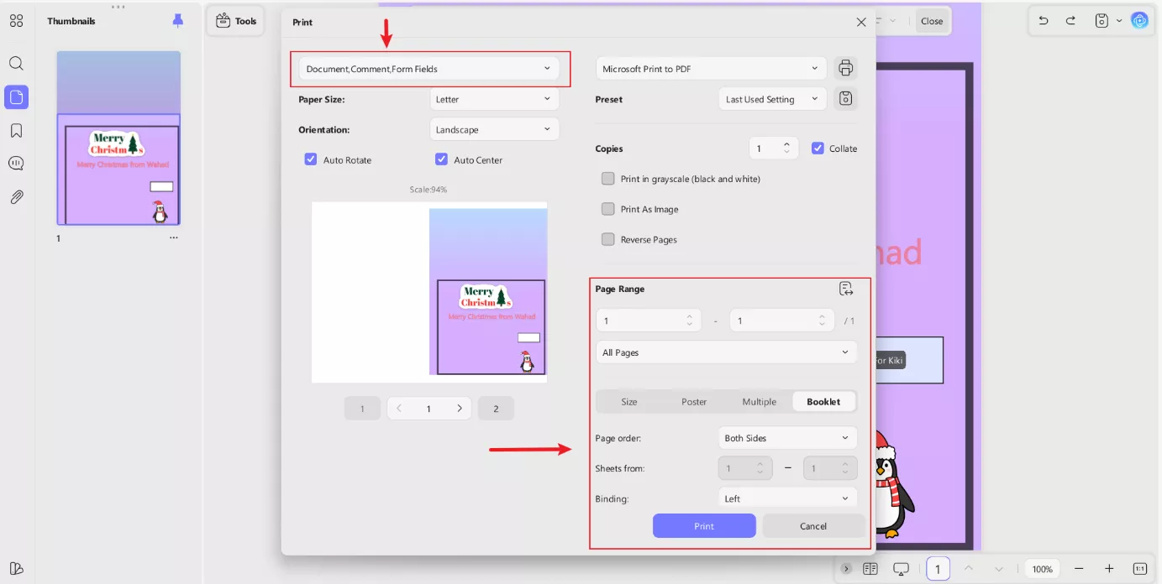Open the Attachments panel paperclip icon
This screenshot has height=584, width=1162.
[x=16, y=196]
